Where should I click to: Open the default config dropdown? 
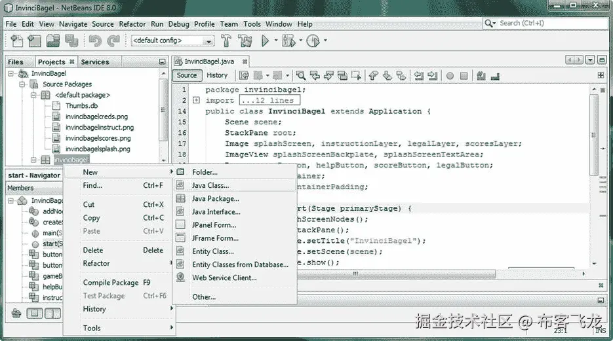click(208, 41)
